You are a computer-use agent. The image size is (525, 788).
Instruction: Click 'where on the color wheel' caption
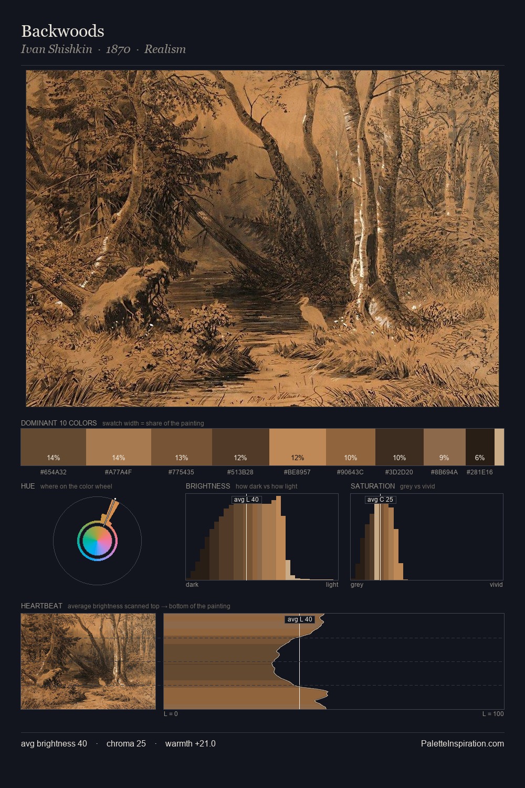click(76, 486)
